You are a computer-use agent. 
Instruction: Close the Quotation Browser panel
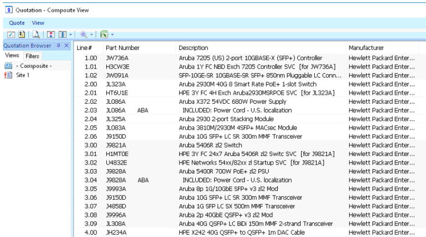pyautogui.click(x=66, y=45)
